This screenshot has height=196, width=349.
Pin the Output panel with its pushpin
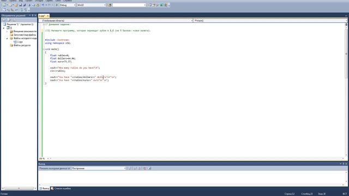[x=344, y=164]
